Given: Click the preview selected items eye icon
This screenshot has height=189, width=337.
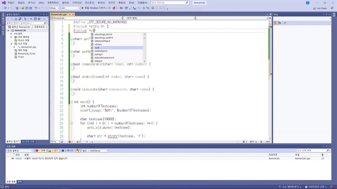Looking at the screenshot, I should 44,19.
